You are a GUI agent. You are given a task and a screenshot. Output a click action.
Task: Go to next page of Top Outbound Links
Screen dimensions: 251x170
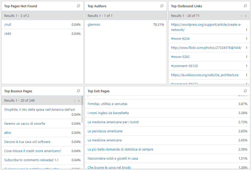tap(241, 16)
